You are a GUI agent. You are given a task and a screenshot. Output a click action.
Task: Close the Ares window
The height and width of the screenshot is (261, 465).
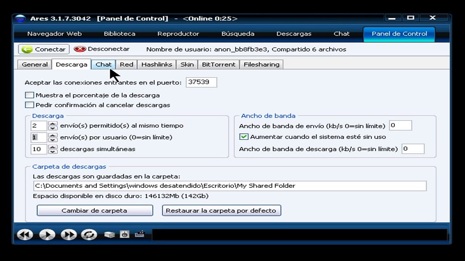point(432,18)
